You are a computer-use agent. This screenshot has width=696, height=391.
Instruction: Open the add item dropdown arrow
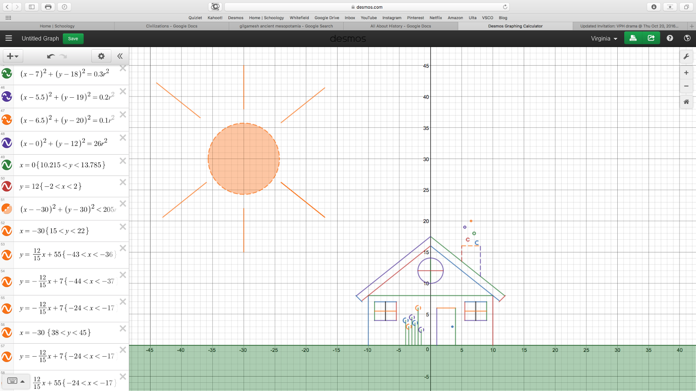(x=18, y=56)
